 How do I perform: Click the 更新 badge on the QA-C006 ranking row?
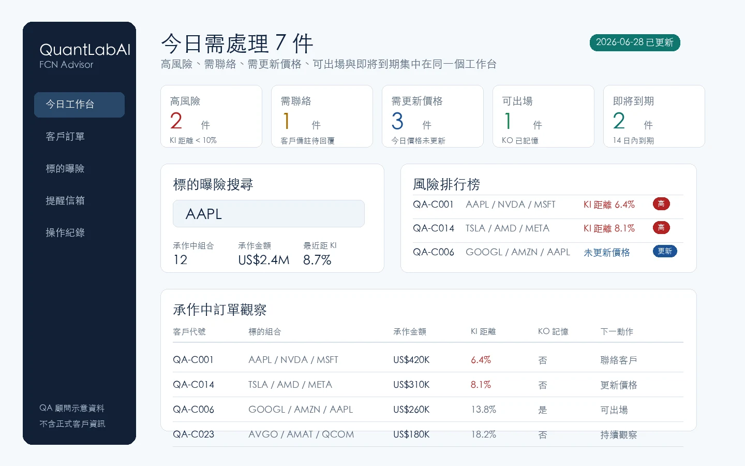(665, 252)
